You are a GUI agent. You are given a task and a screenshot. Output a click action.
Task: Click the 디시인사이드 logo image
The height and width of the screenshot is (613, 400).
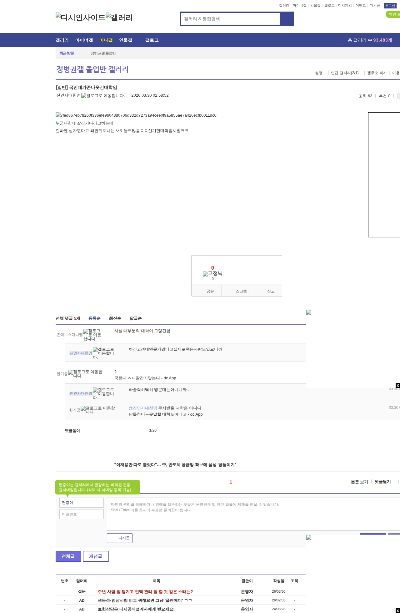81,17
